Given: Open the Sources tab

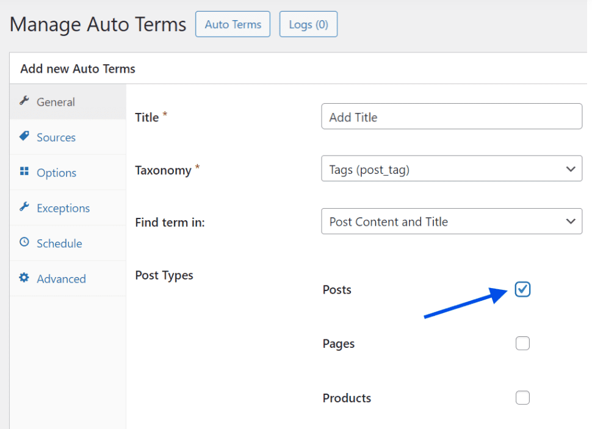Looking at the screenshot, I should 68,137.
